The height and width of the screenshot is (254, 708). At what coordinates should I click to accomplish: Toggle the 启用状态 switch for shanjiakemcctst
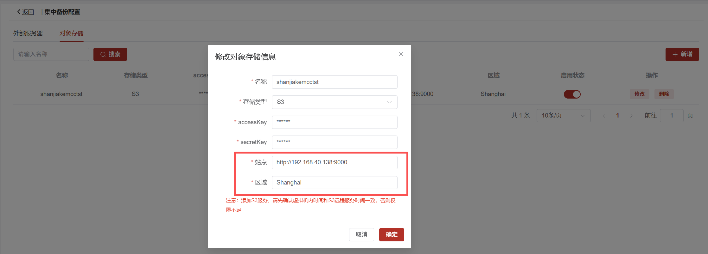(572, 94)
